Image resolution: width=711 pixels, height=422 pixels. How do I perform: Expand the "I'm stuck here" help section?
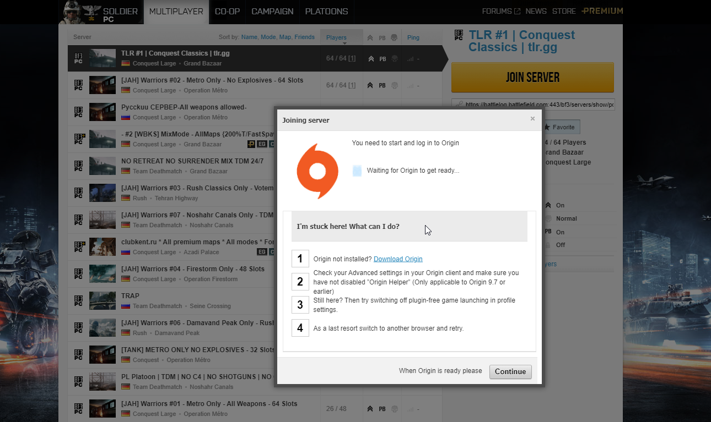[x=409, y=227]
